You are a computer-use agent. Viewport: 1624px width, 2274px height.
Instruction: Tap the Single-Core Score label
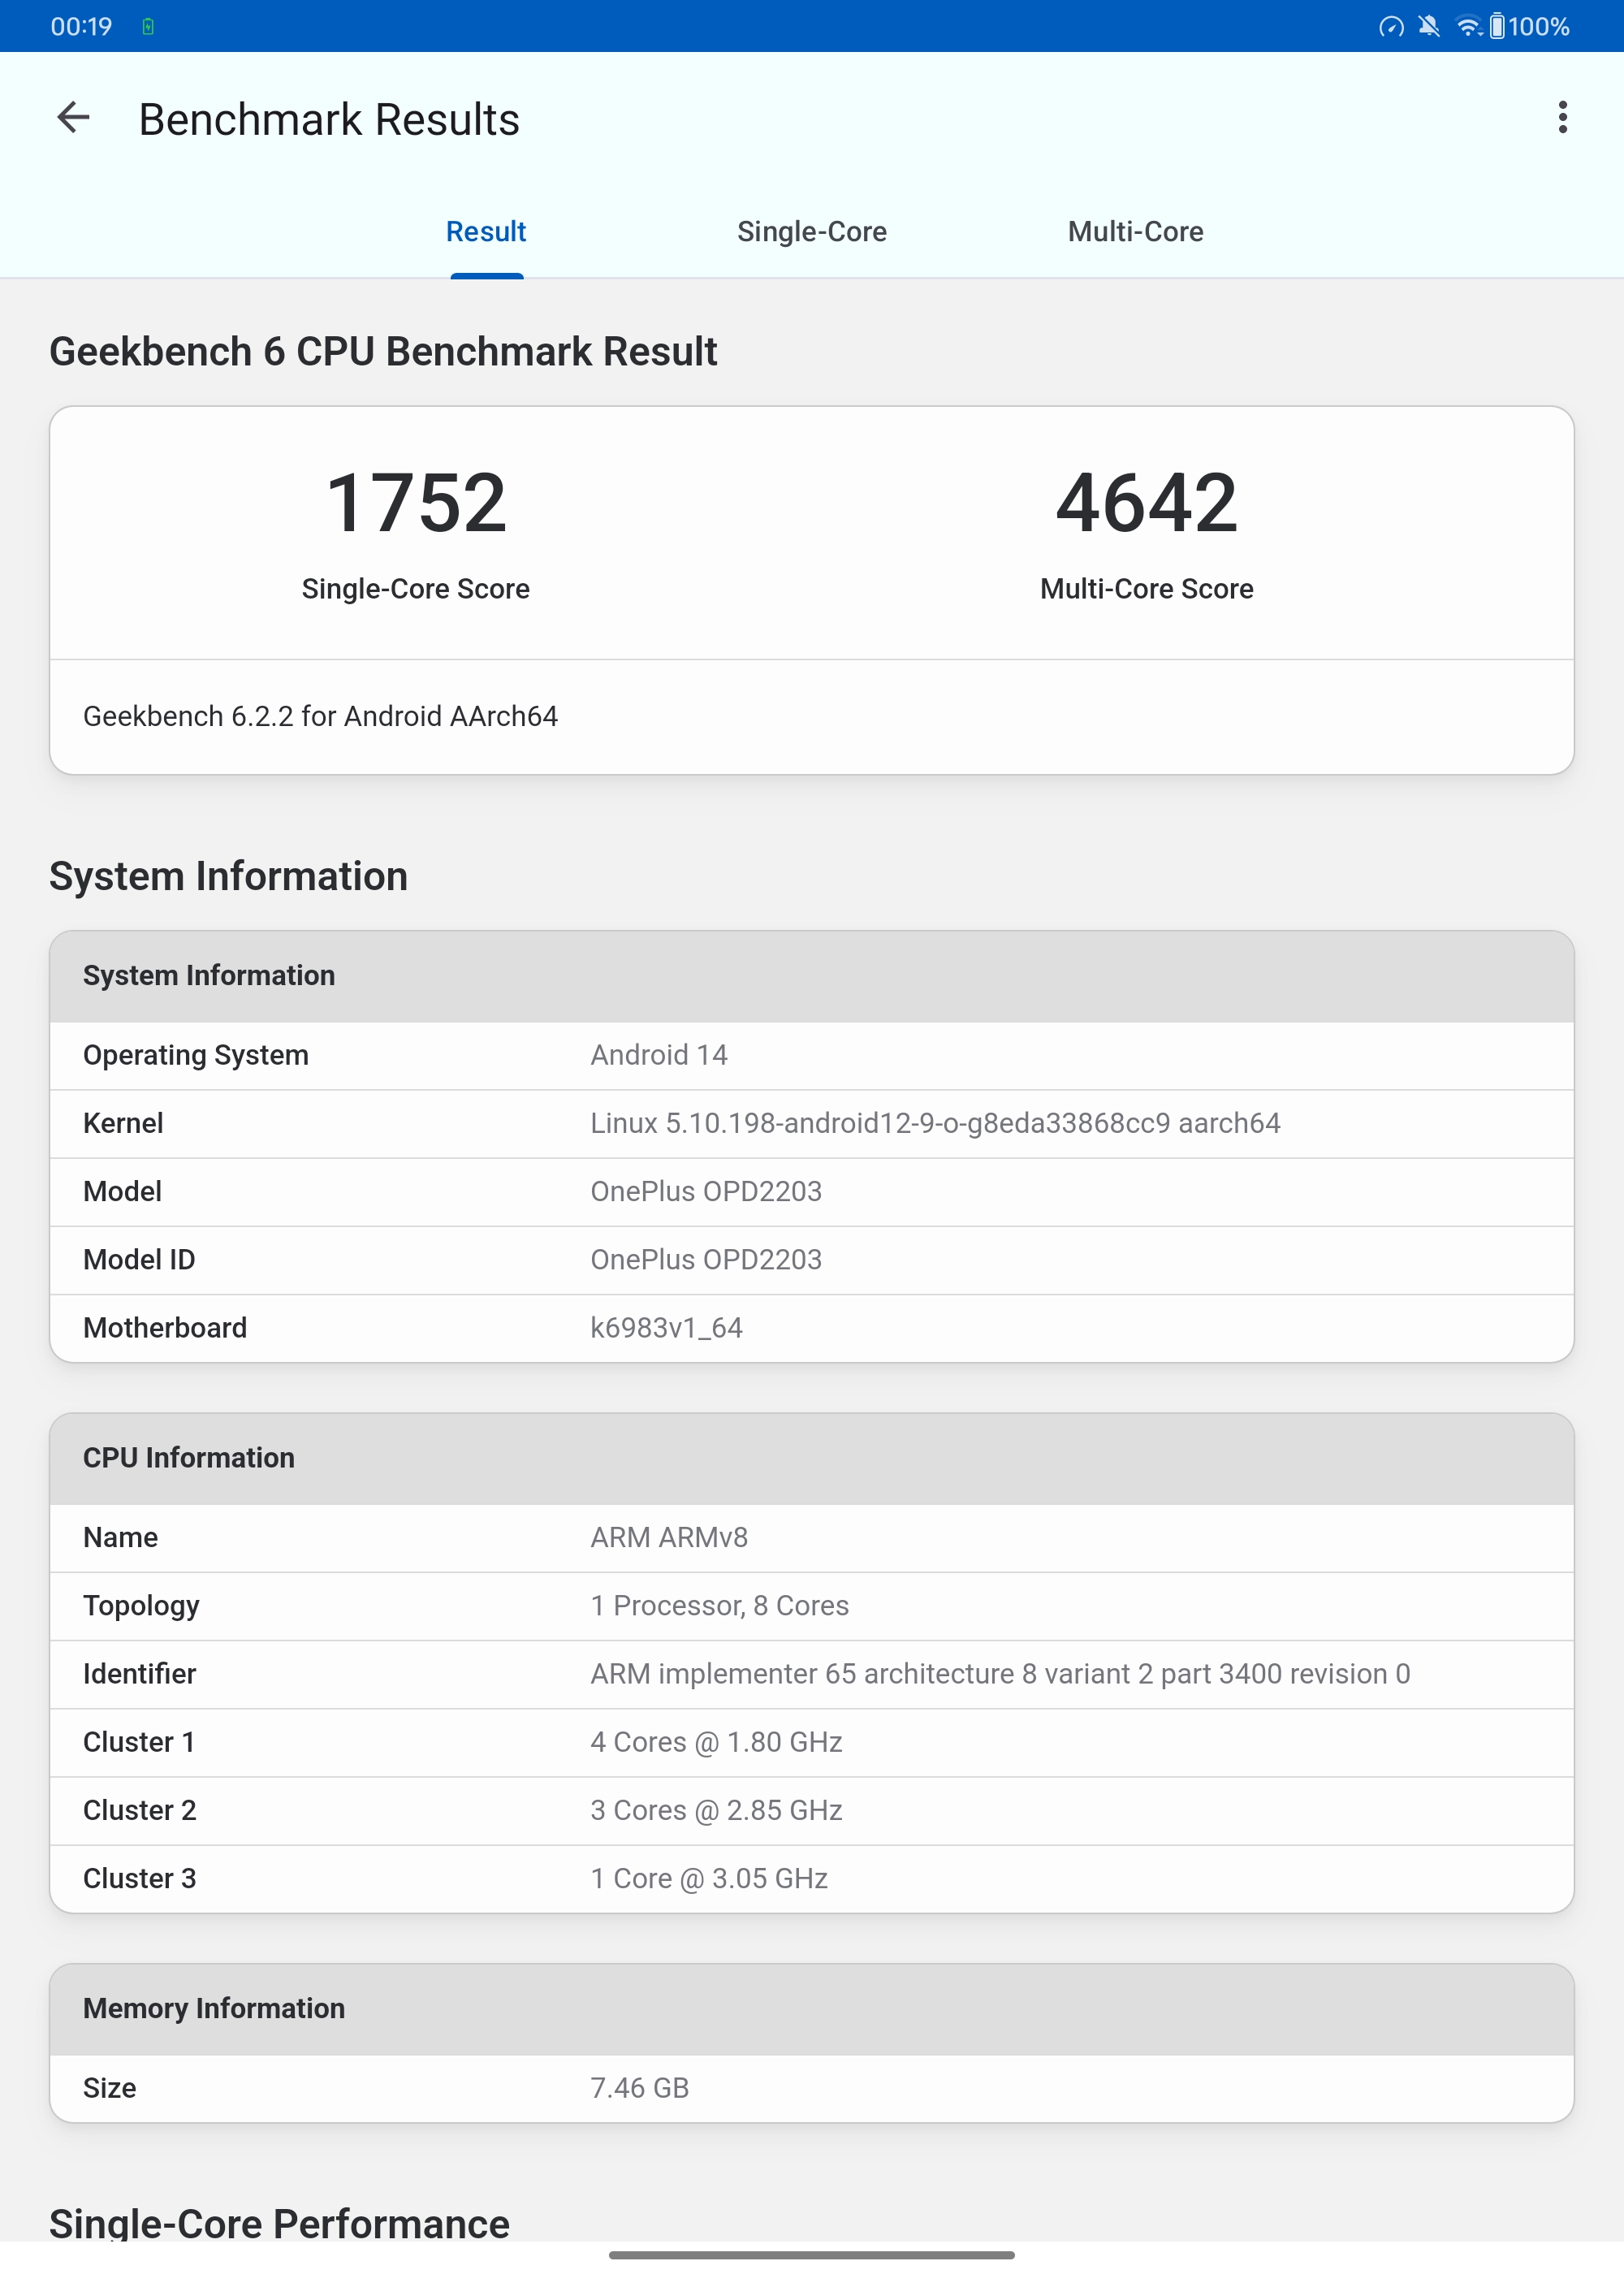(x=416, y=589)
